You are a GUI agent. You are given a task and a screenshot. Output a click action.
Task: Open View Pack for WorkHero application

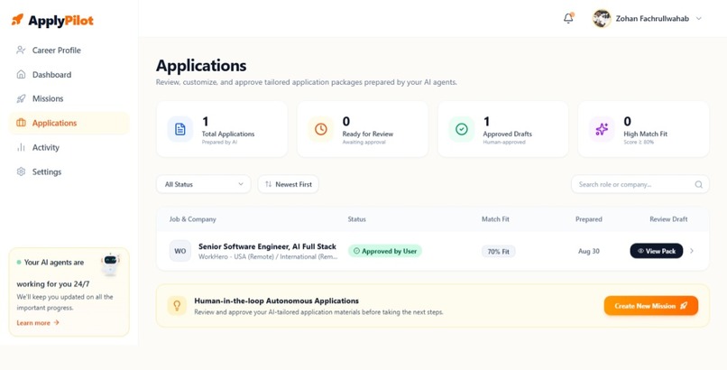click(656, 251)
